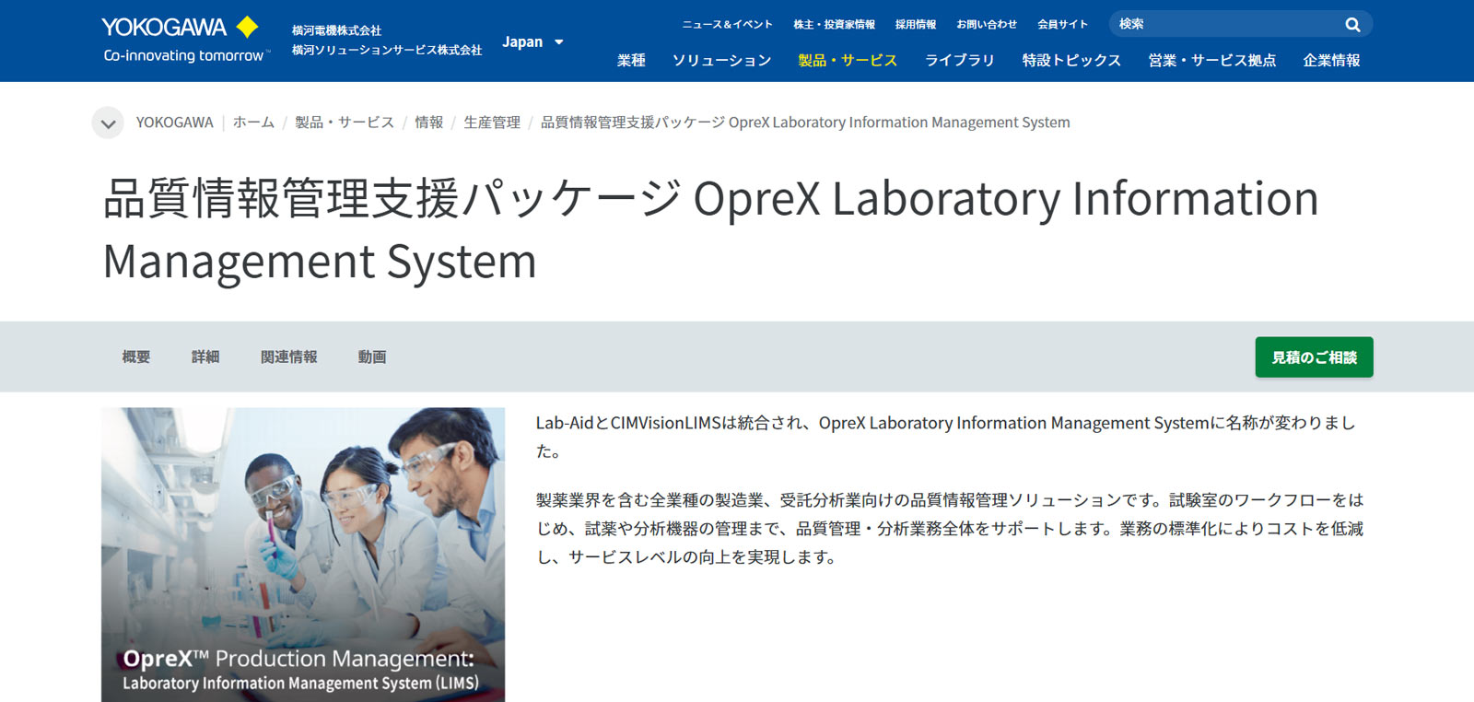Image resolution: width=1474 pixels, height=702 pixels.
Task: Open 株主・投資家情報 link
Action: [834, 25]
